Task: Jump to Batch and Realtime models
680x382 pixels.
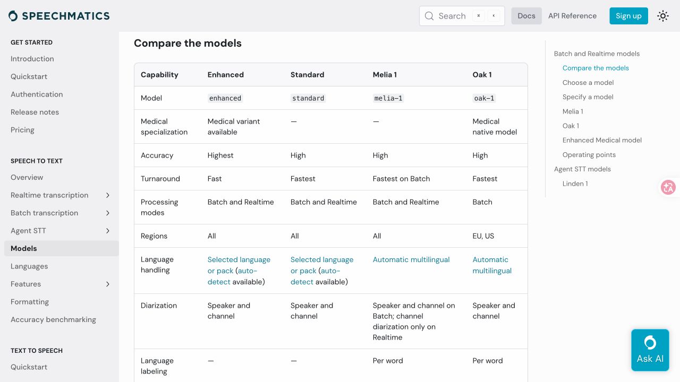Action: [x=597, y=54]
